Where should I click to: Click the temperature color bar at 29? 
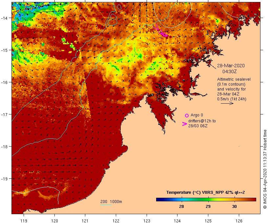(208, 199)
